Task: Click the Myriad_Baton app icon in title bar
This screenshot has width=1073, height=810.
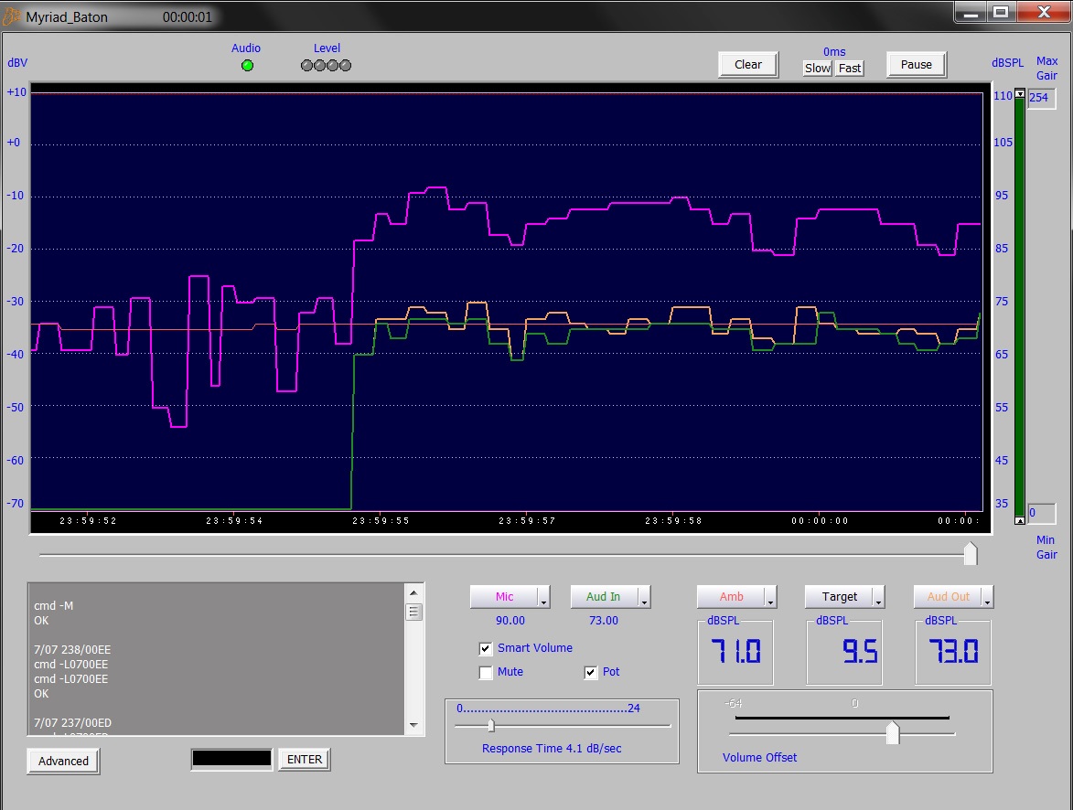Action: pyautogui.click(x=12, y=16)
